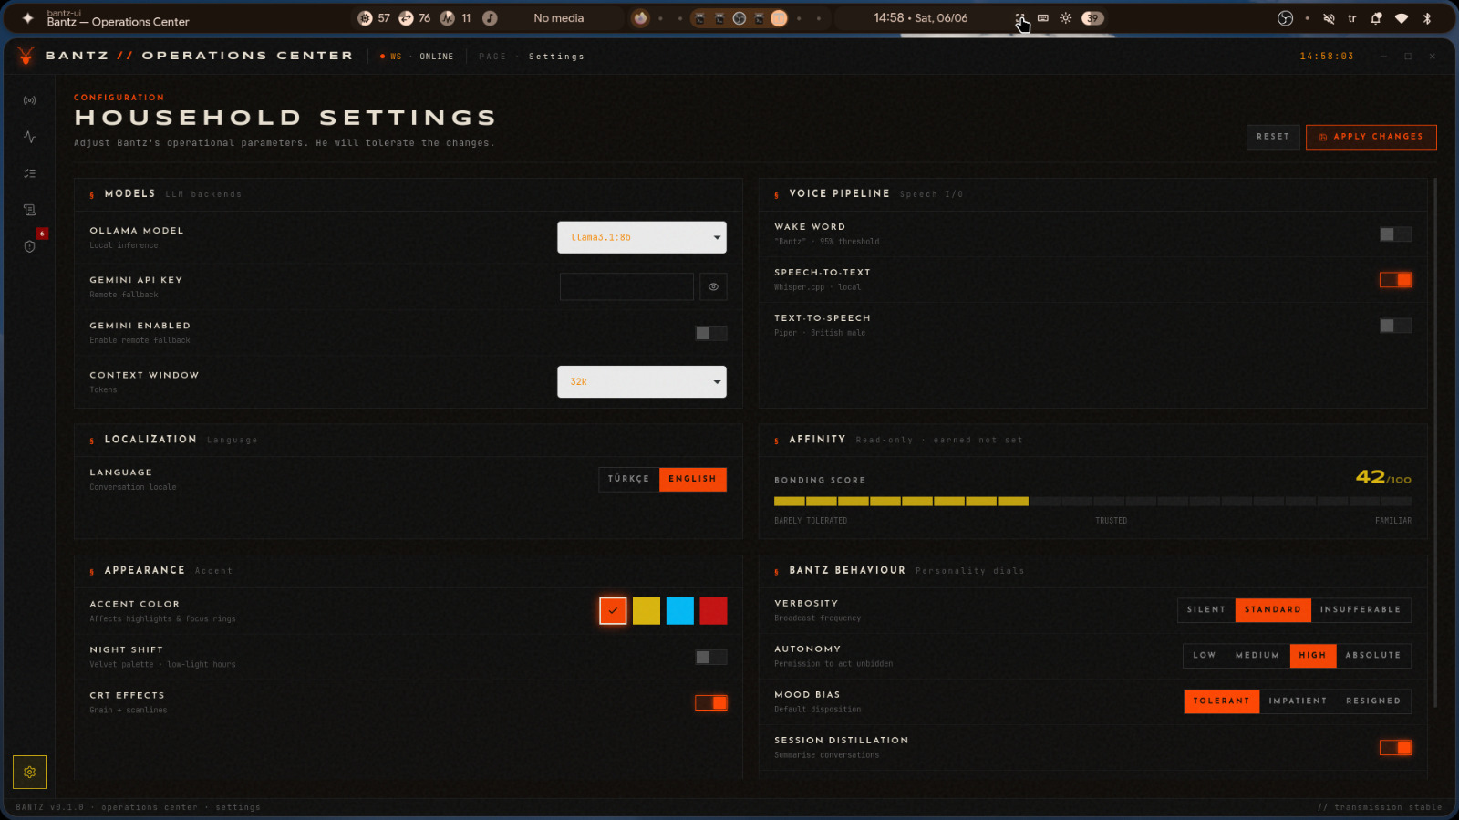The height and width of the screenshot is (820, 1459).
Task: Toggle Wake Word switch
Action: click(1395, 234)
